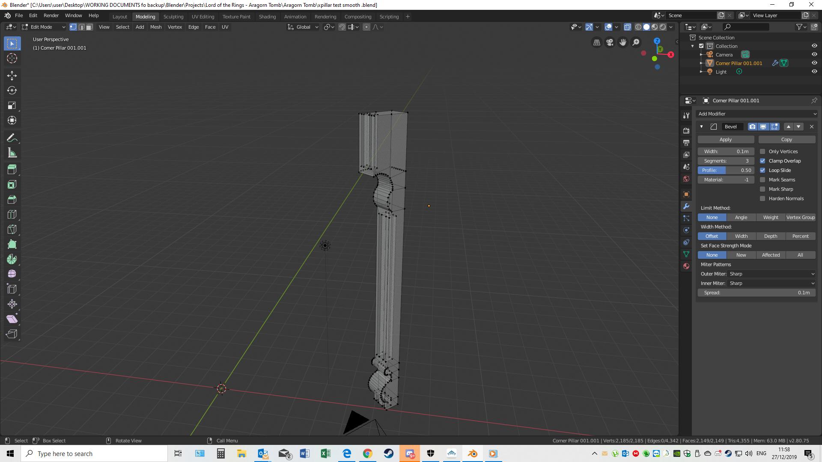Click the Copy button for Bevel modifier
The height and width of the screenshot is (462, 822).
pyautogui.click(x=786, y=139)
